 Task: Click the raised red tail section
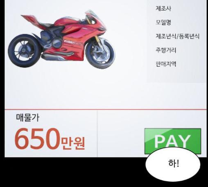(31, 20)
